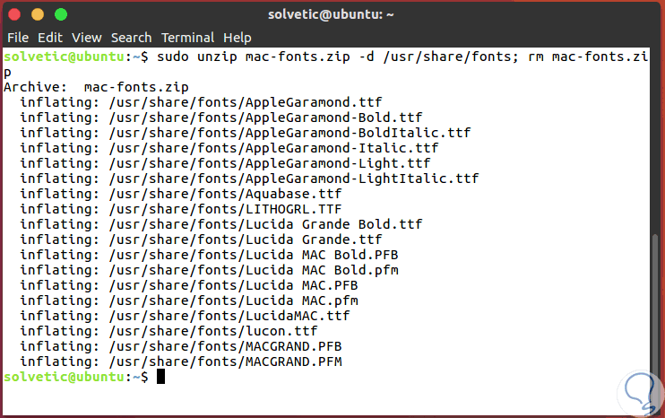Open the Edit menu

click(x=50, y=38)
